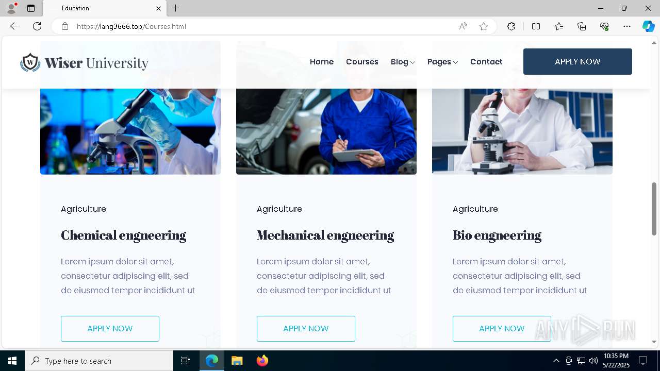The image size is (660, 371).
Task: Click the Chemical engneering course title
Action: click(123, 235)
